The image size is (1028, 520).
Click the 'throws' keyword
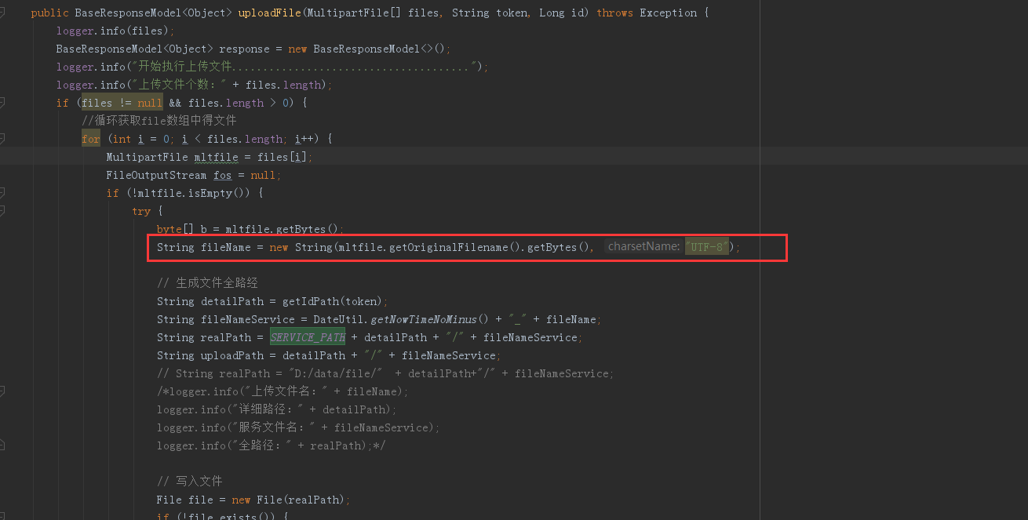[x=614, y=13]
